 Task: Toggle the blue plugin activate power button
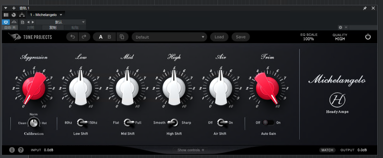pyautogui.click(x=6, y=22)
